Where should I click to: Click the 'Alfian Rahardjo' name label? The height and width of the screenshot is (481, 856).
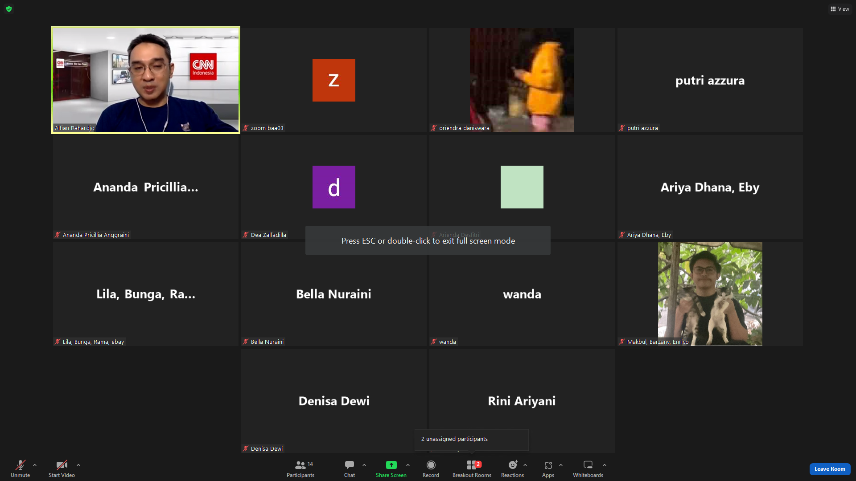(74, 128)
